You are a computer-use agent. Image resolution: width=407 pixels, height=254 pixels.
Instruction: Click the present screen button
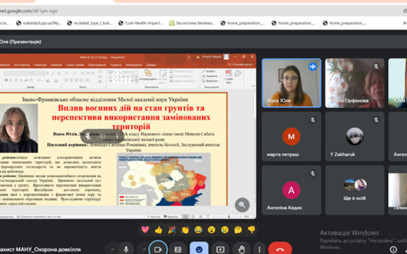[x=220, y=249]
